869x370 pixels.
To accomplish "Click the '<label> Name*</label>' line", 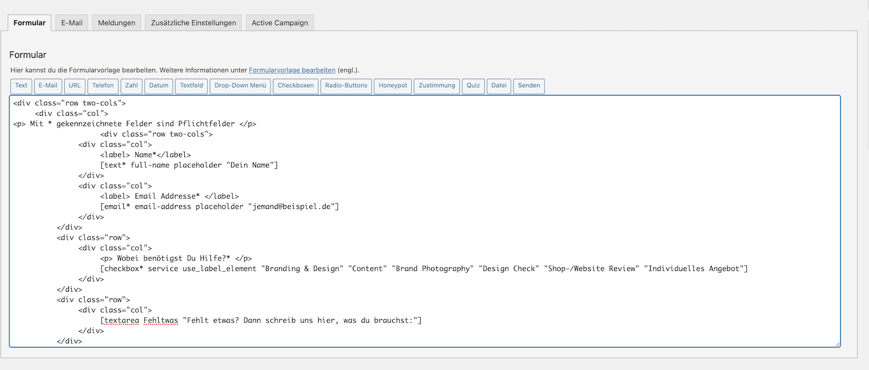I will tap(145, 155).
